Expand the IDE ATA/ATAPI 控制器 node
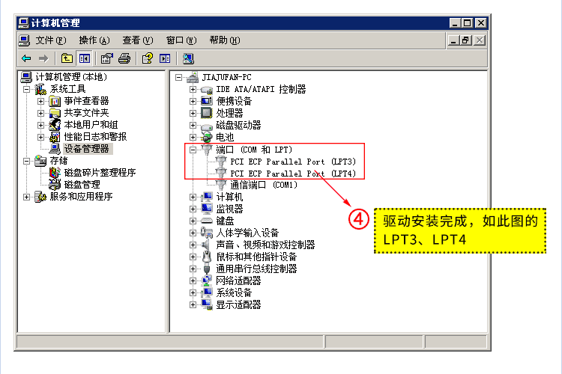 [193, 90]
